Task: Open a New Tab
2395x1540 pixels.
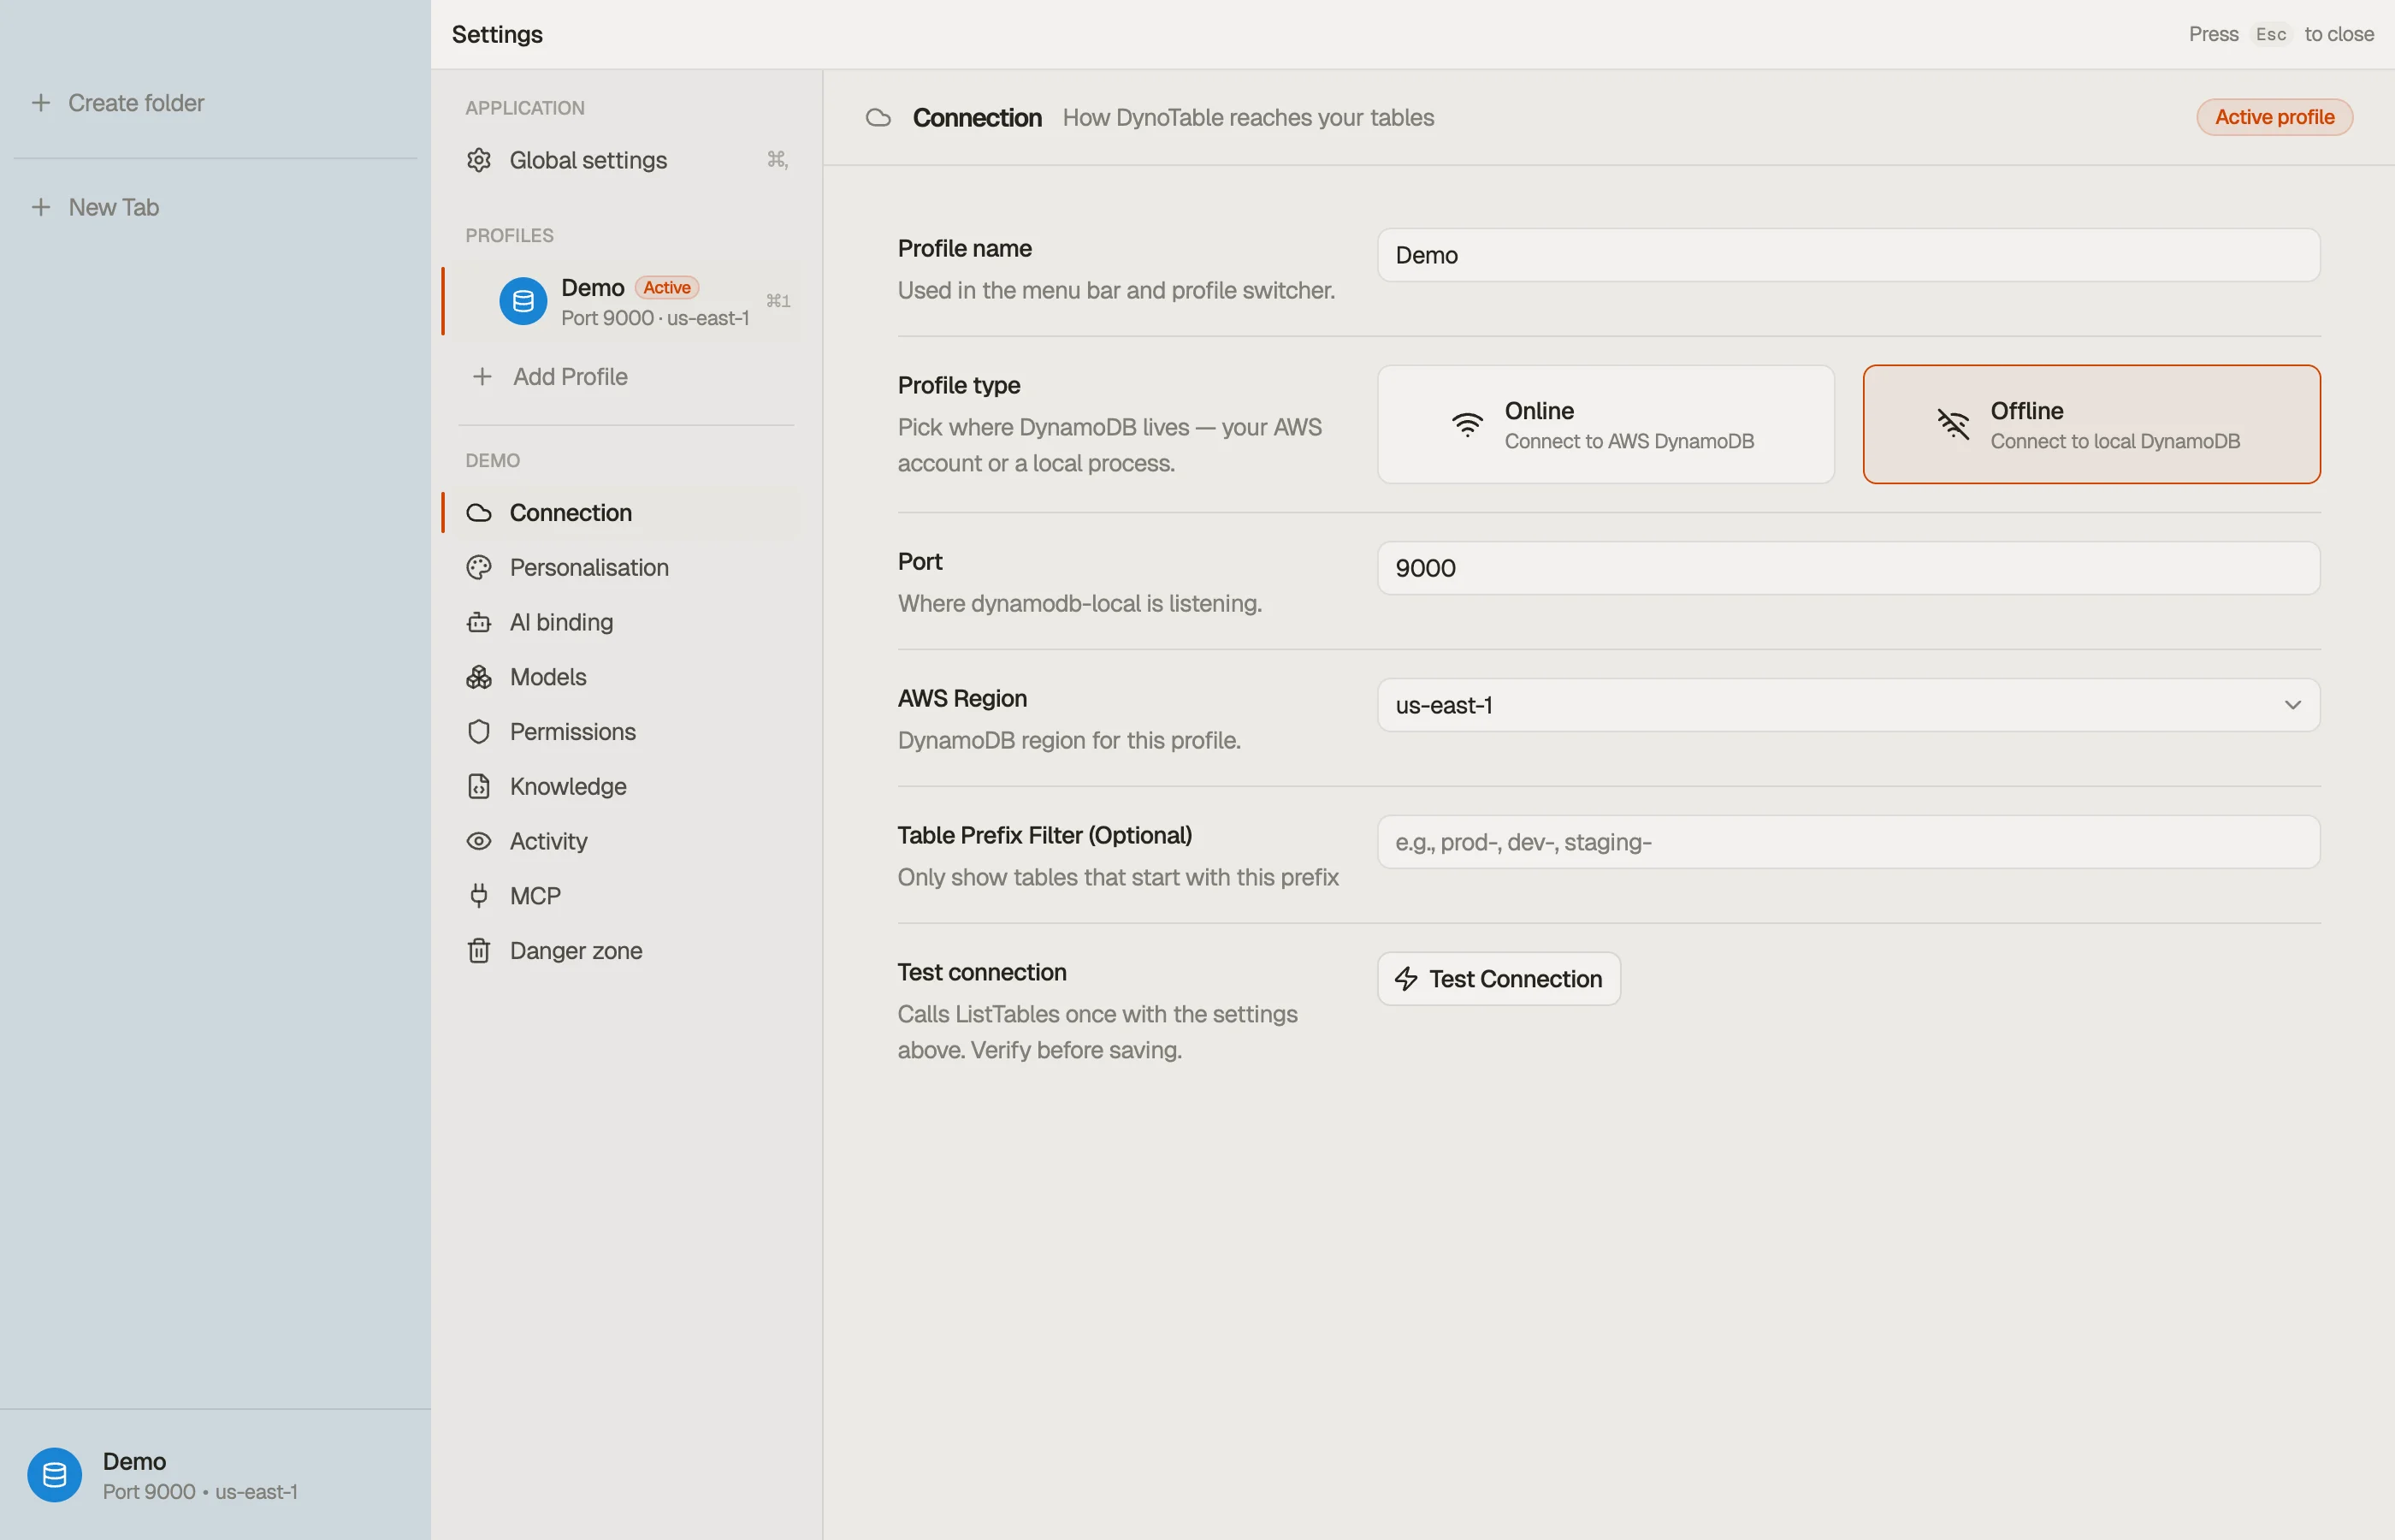Action: pyautogui.click(x=114, y=207)
